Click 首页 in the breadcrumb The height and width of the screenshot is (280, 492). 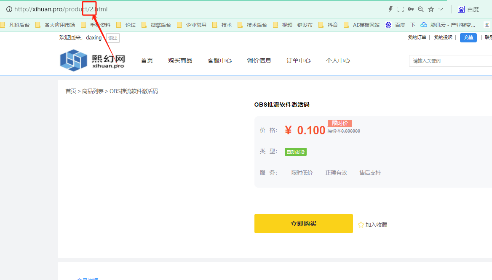tap(71, 91)
